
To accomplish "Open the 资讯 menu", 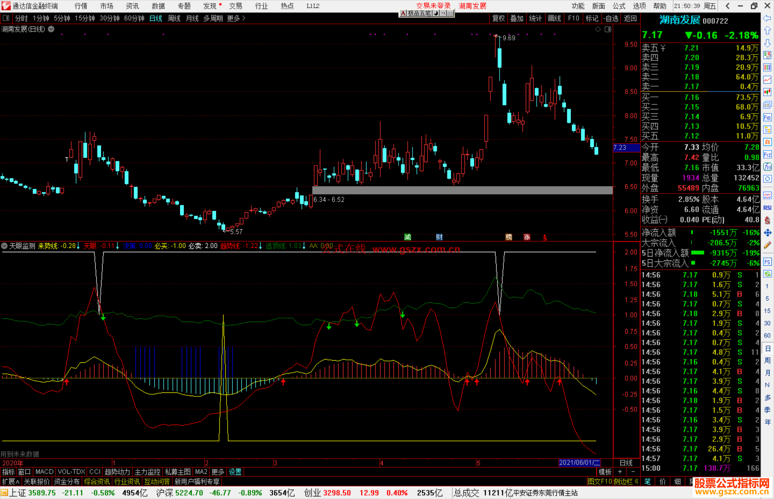I will pyautogui.click(x=133, y=6).
